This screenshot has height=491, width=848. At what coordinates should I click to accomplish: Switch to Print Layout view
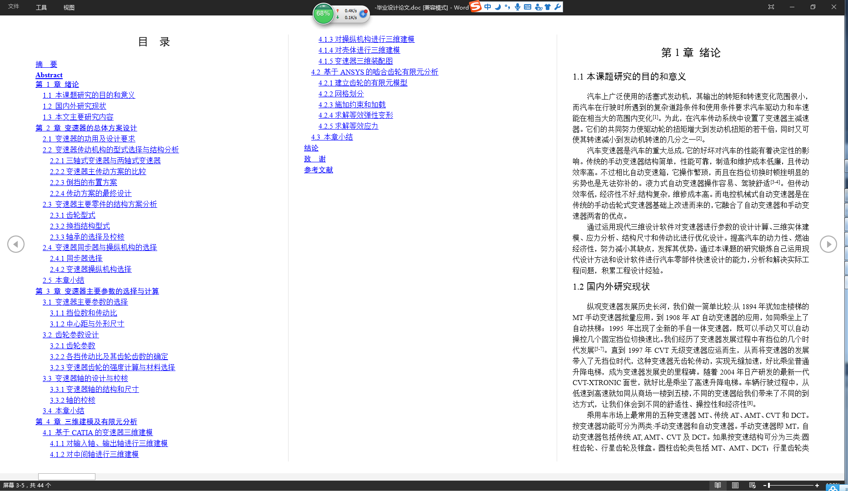[x=735, y=485]
